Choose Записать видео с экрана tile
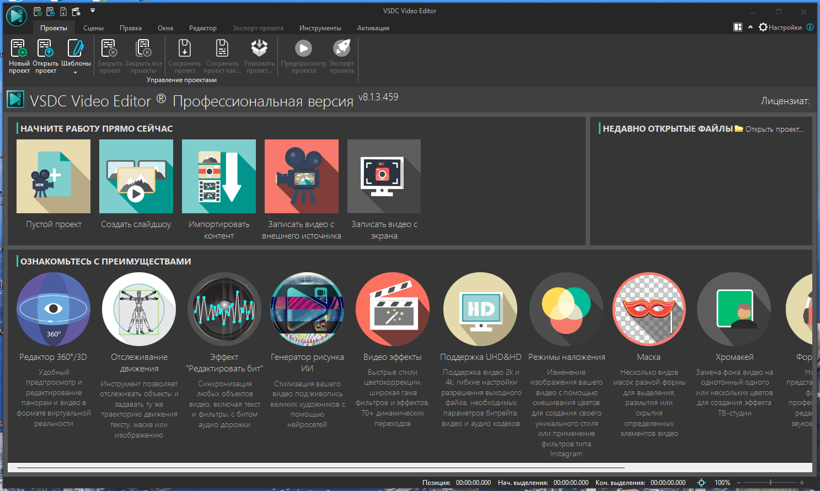 tap(384, 176)
